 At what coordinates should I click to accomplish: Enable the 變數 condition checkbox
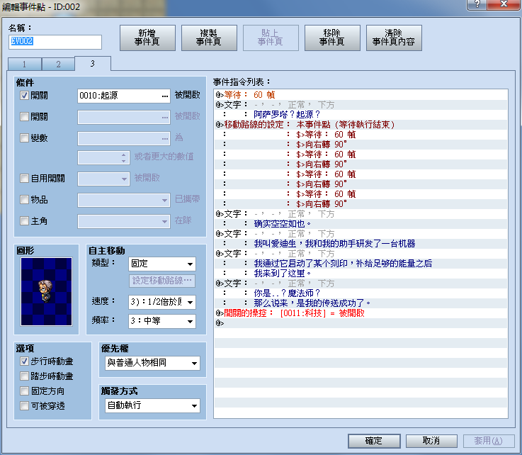click(x=24, y=138)
